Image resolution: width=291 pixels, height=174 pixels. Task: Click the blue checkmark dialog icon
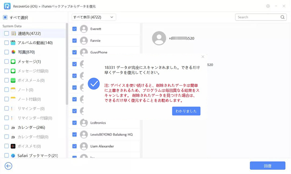[x=94, y=84]
